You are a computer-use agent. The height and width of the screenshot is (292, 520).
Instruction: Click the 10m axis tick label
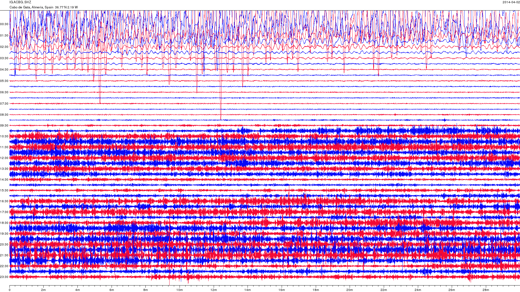click(x=180, y=290)
